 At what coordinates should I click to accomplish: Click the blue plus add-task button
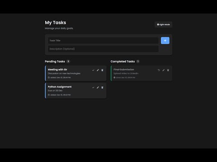[x=165, y=40]
